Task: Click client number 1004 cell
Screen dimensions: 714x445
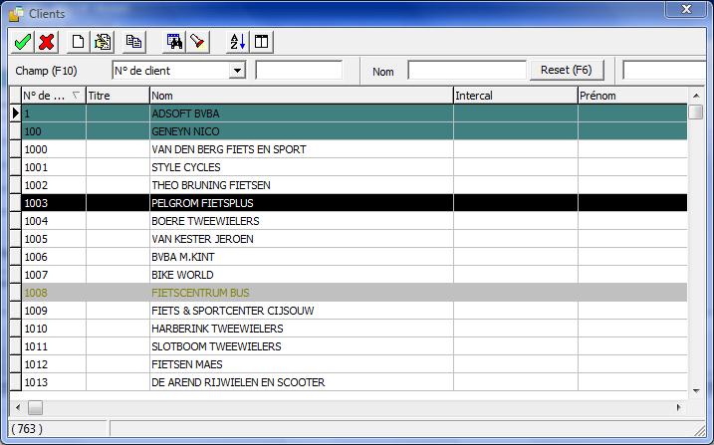Action: (x=54, y=221)
